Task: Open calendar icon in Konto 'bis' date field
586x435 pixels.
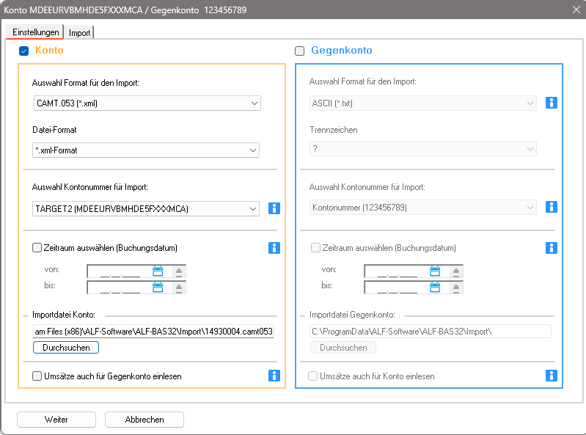Action: [x=158, y=287]
